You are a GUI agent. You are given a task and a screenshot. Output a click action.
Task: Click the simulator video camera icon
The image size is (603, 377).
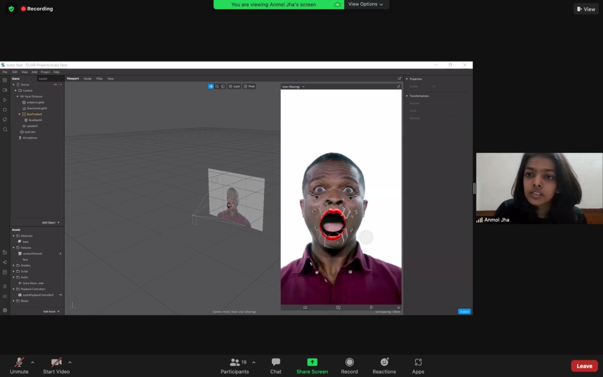[305, 308]
